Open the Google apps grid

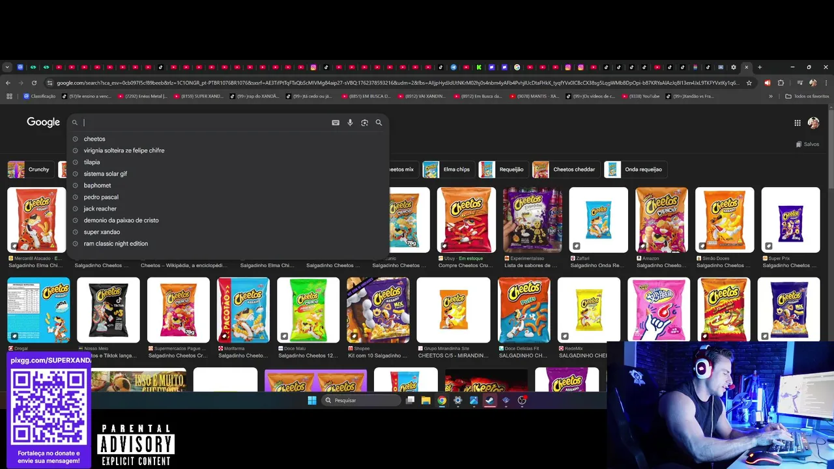[798, 122]
